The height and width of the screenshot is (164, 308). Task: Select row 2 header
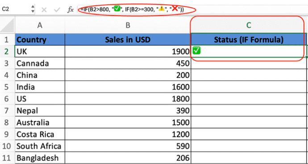[7, 52]
